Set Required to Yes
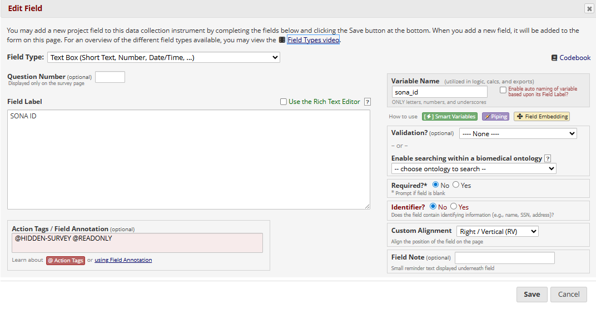Screen dimensions: 596x309 [x=456, y=185]
